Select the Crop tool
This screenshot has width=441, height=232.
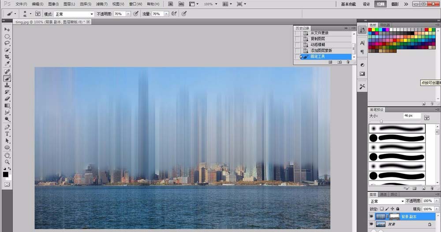click(7, 57)
